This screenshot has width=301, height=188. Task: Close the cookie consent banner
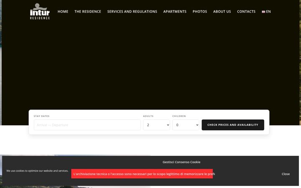click(286, 174)
